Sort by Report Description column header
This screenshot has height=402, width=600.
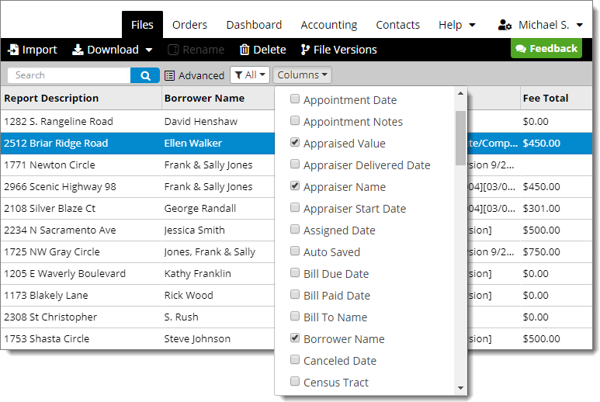tap(51, 99)
